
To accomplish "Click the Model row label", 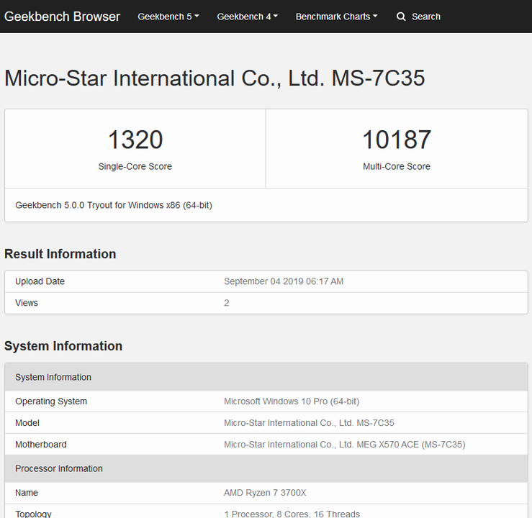I will (x=27, y=423).
